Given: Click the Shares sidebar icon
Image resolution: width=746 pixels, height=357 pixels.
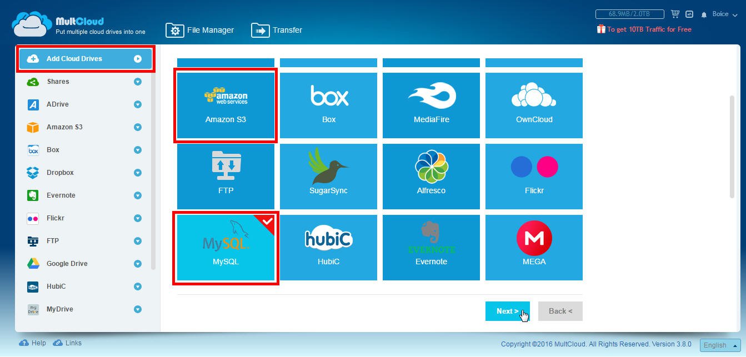Looking at the screenshot, I should point(33,82).
